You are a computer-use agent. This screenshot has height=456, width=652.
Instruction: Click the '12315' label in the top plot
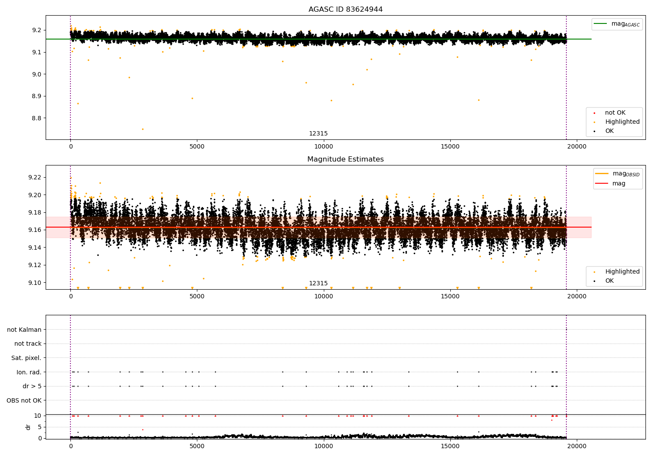pyautogui.click(x=318, y=134)
